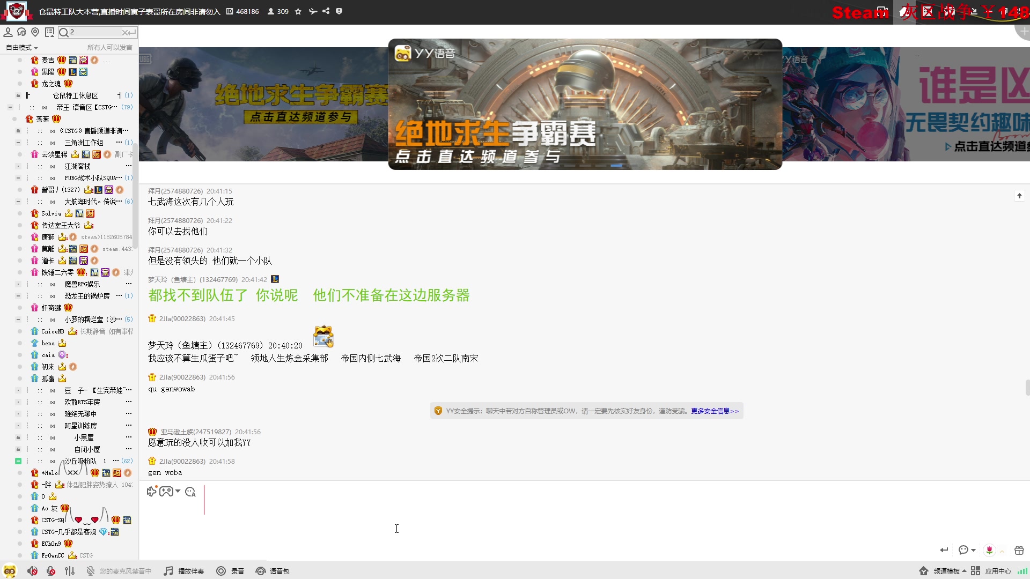
Task: Clear the search box with the X
Action: (x=124, y=33)
